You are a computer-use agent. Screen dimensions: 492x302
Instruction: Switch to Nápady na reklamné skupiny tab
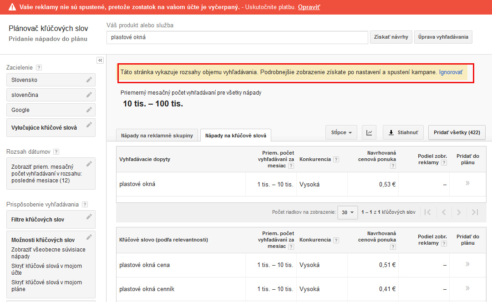tap(157, 136)
